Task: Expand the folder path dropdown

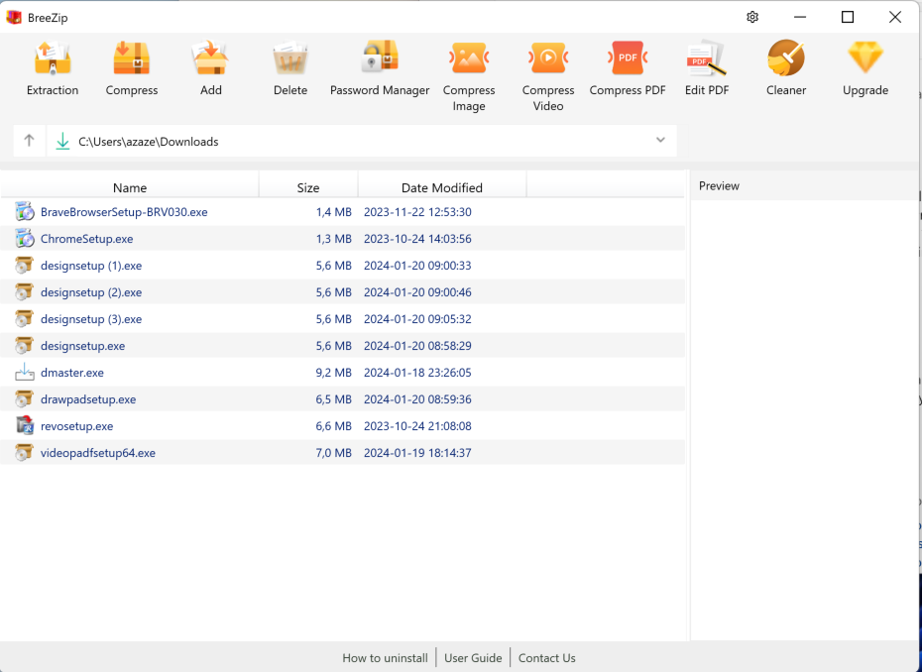Action: [x=660, y=140]
